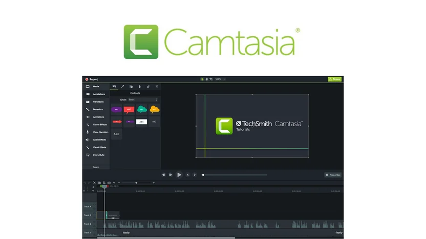The height and width of the screenshot is (239, 426).
Task: Choose the green cloud callout
Action: (x=141, y=109)
